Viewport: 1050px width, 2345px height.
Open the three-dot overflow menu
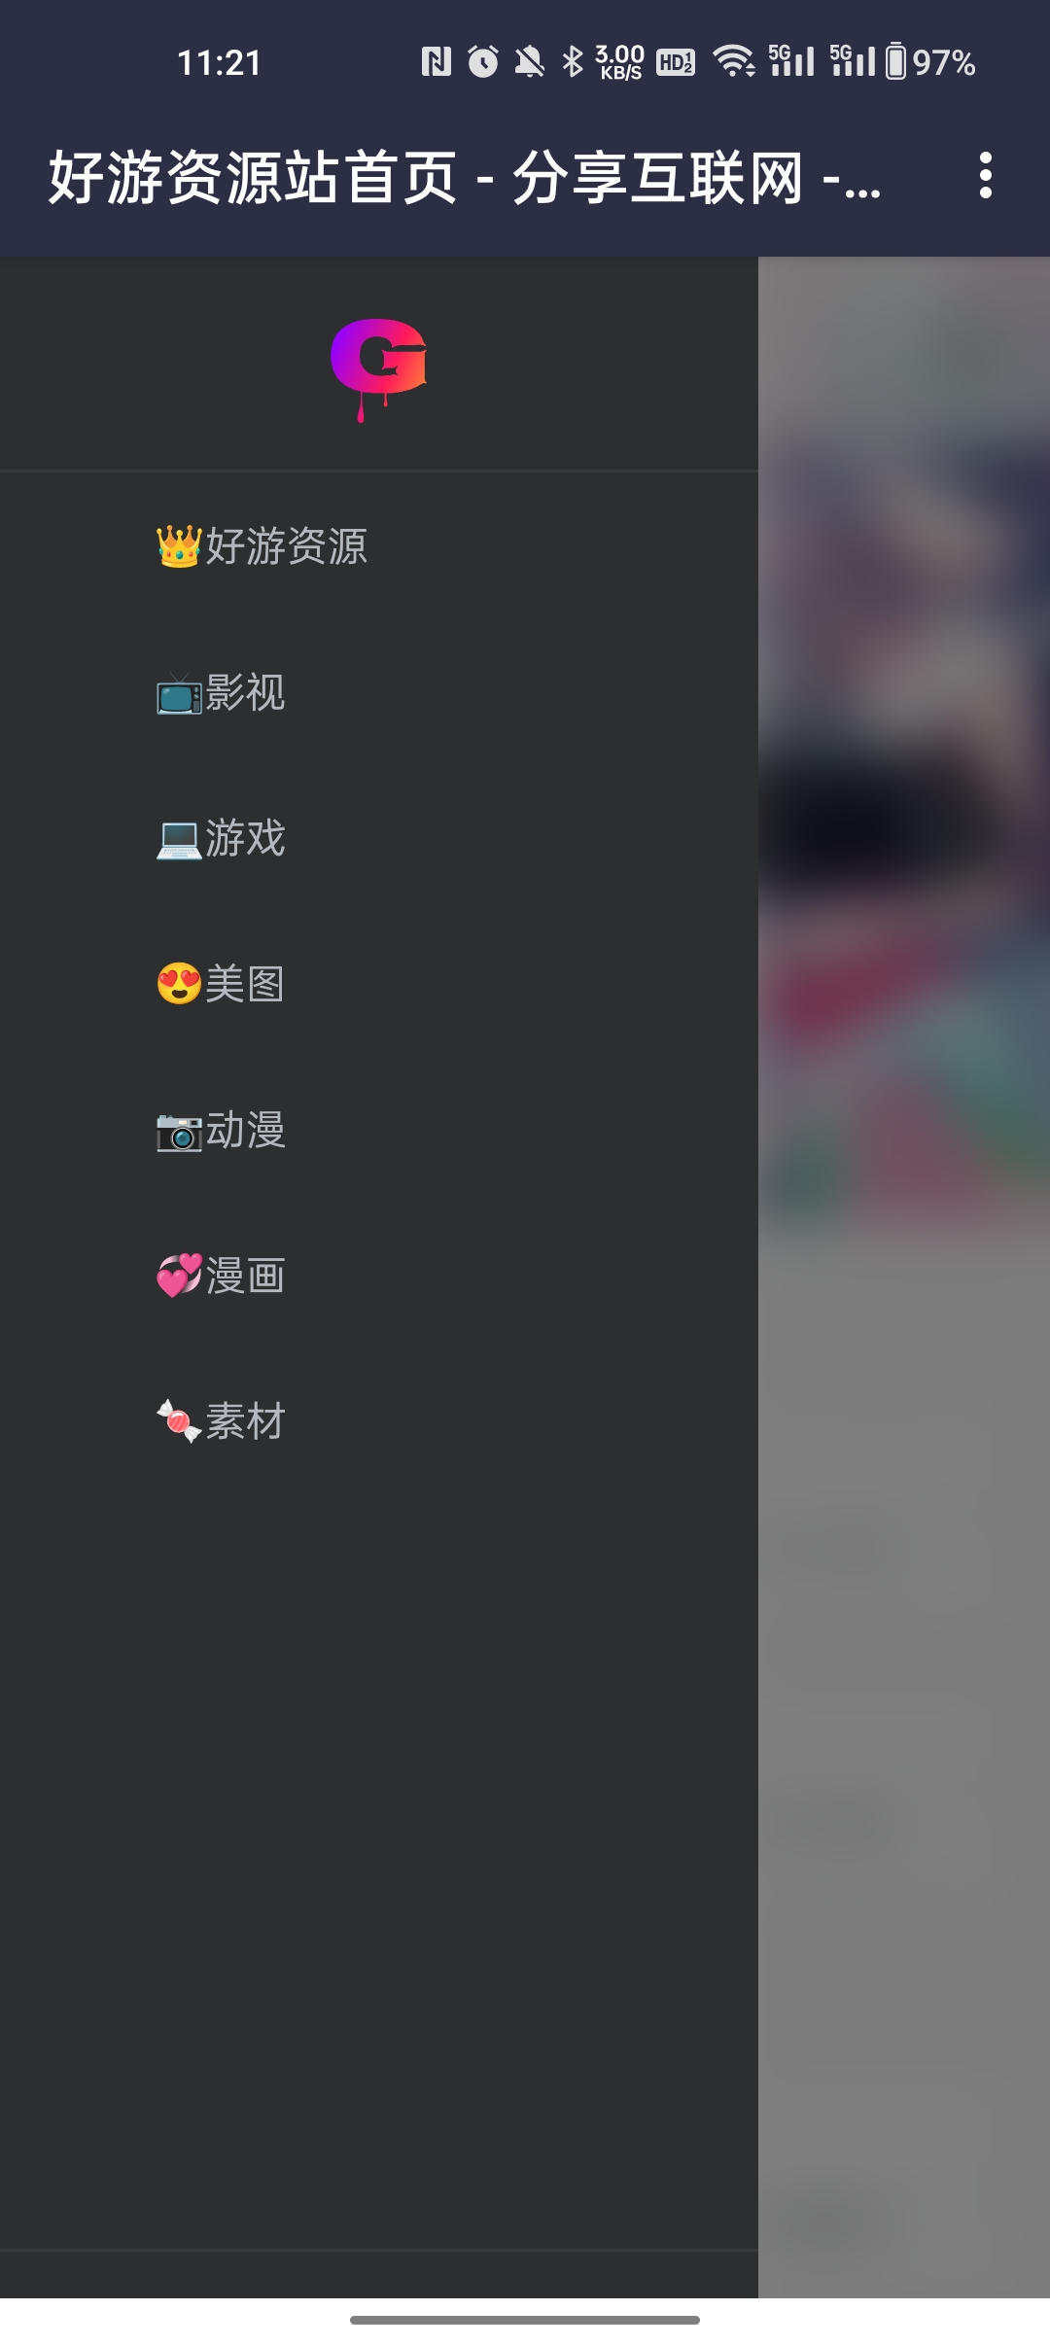point(986,176)
